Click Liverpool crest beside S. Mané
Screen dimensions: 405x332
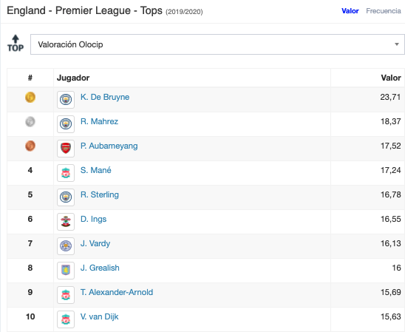(66, 173)
